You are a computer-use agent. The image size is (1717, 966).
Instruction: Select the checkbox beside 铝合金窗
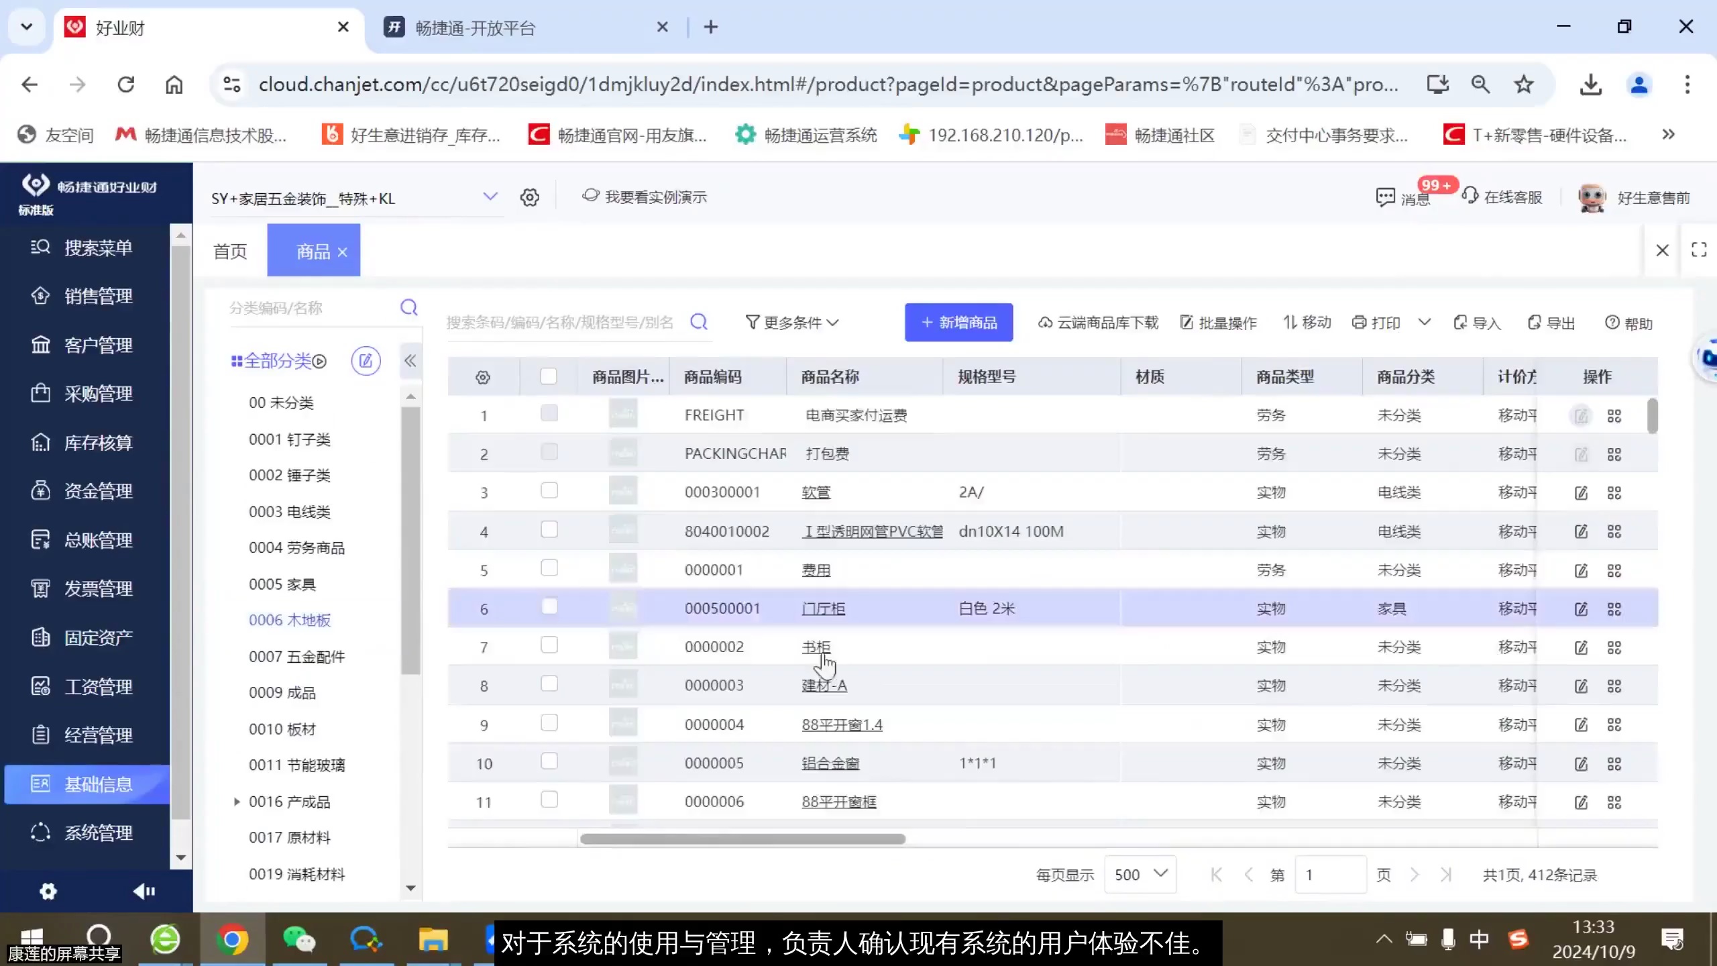[x=548, y=761]
